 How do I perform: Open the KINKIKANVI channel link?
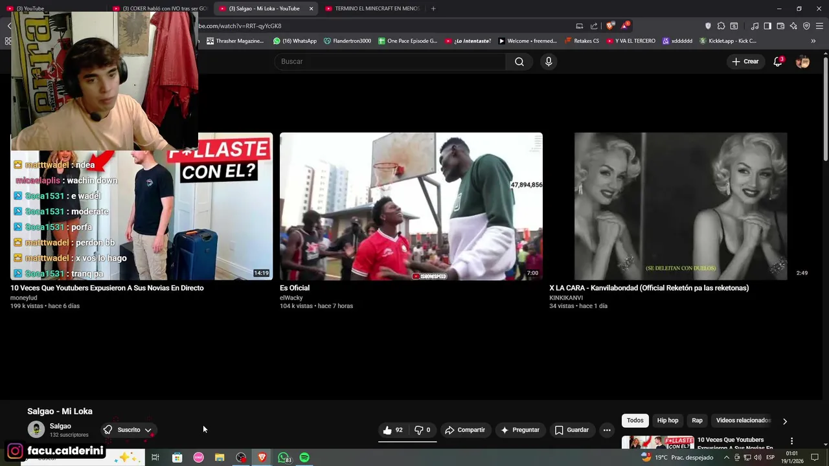tap(566, 298)
